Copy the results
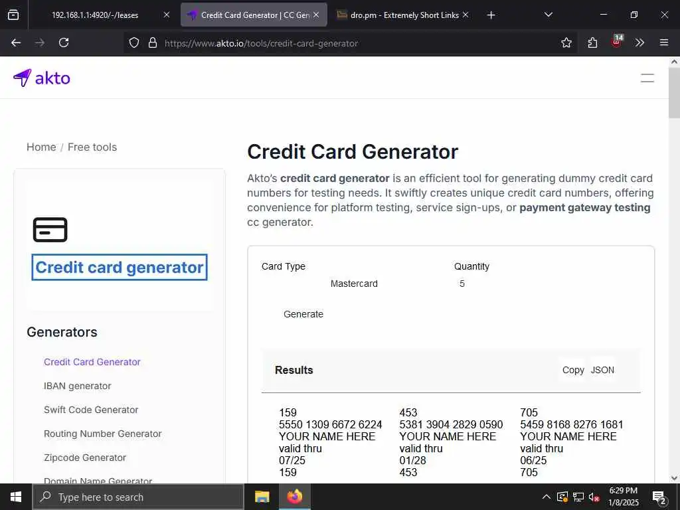This screenshot has width=680, height=510. [x=573, y=370]
